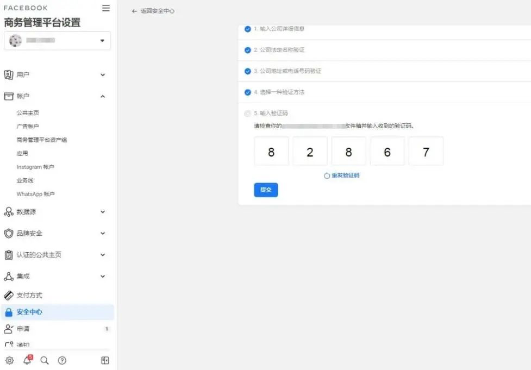This screenshot has width=531, height=370.
Task: Click the 品牌安全 shield icon
Action: point(9,233)
